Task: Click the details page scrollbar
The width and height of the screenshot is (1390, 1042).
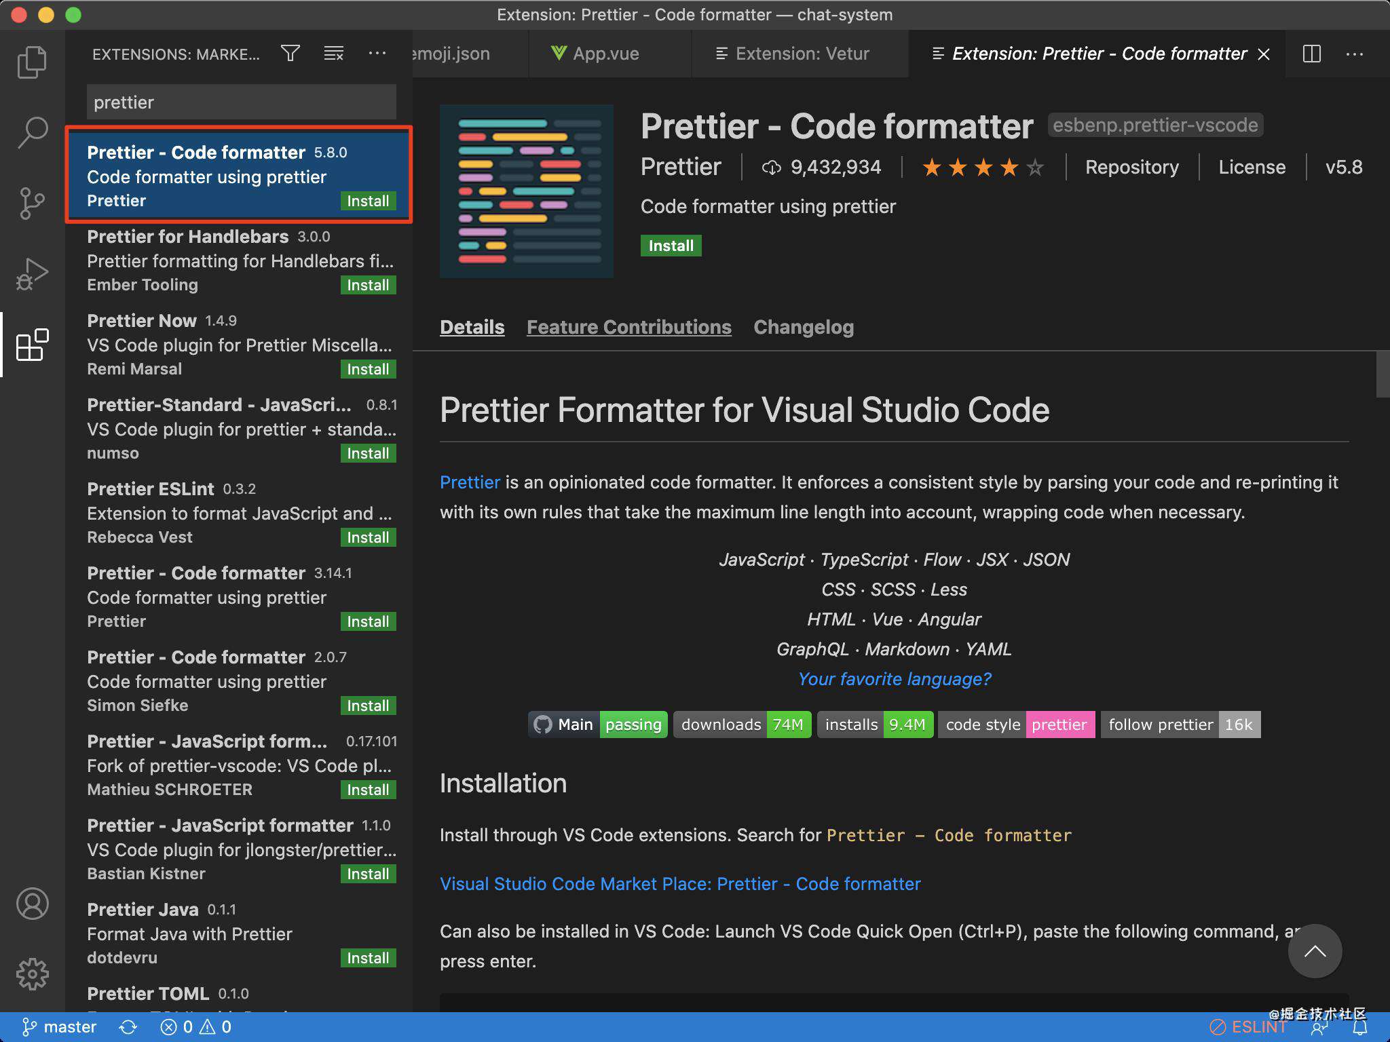Action: 1383,374
